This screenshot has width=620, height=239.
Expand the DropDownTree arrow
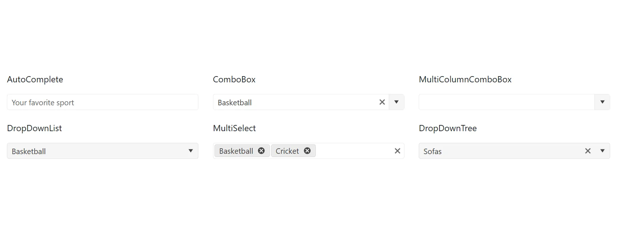click(x=602, y=151)
